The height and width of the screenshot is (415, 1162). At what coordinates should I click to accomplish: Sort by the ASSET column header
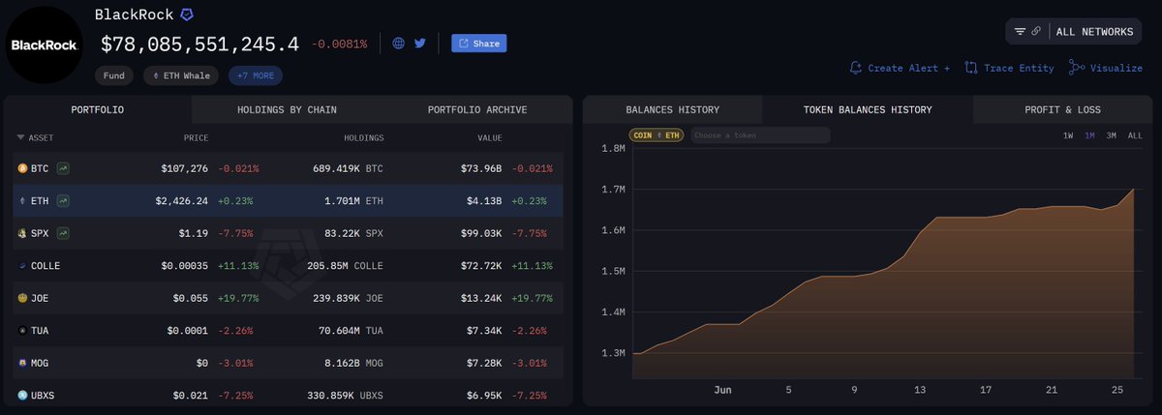(35, 137)
